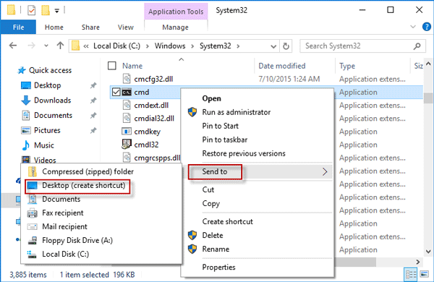Click the Application Tools contextual tab

[176, 12]
